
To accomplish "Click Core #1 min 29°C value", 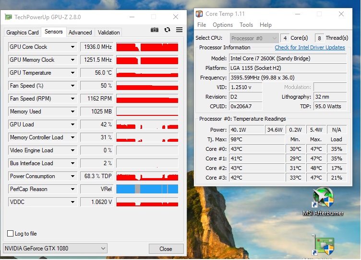I will click(296, 158).
